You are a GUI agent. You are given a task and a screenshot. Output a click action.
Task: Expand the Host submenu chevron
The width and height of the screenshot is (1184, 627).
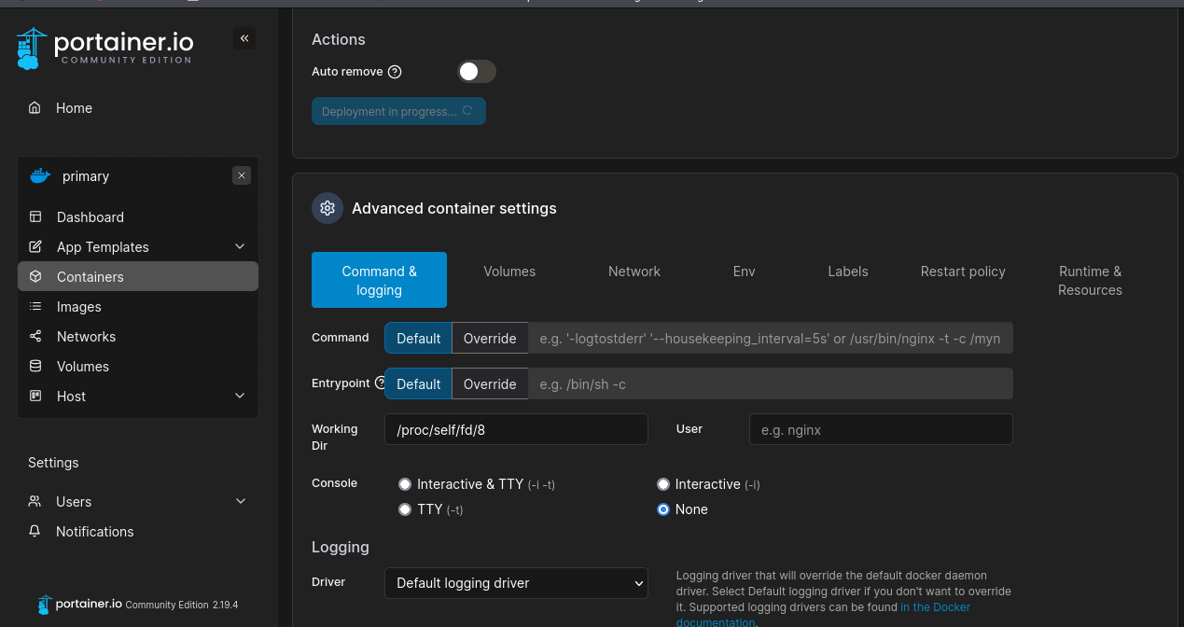click(240, 396)
